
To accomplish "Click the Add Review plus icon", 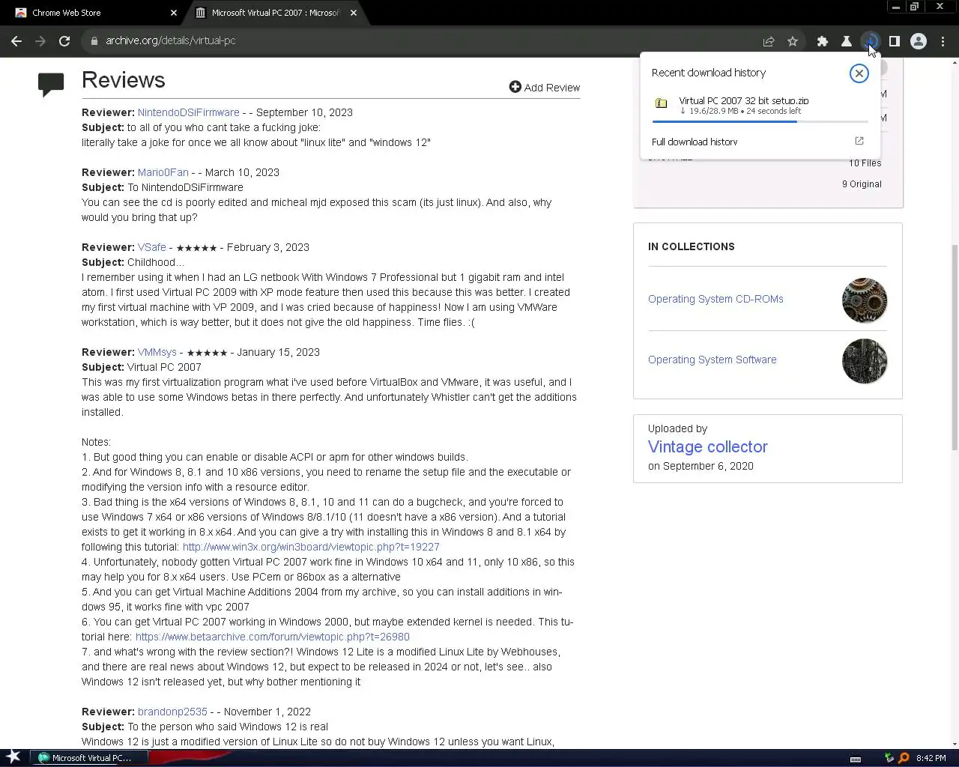I will click(515, 87).
